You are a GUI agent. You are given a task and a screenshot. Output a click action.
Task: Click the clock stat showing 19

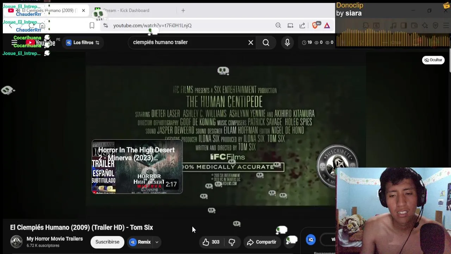pyautogui.click(x=307, y=43)
